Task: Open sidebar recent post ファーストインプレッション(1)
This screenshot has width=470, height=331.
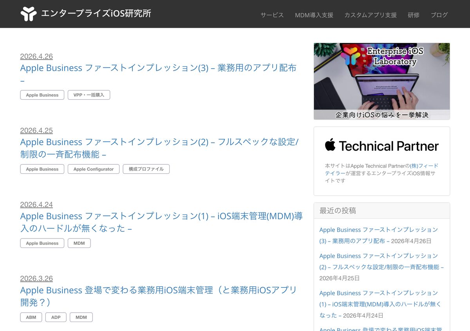Action: coord(380,304)
